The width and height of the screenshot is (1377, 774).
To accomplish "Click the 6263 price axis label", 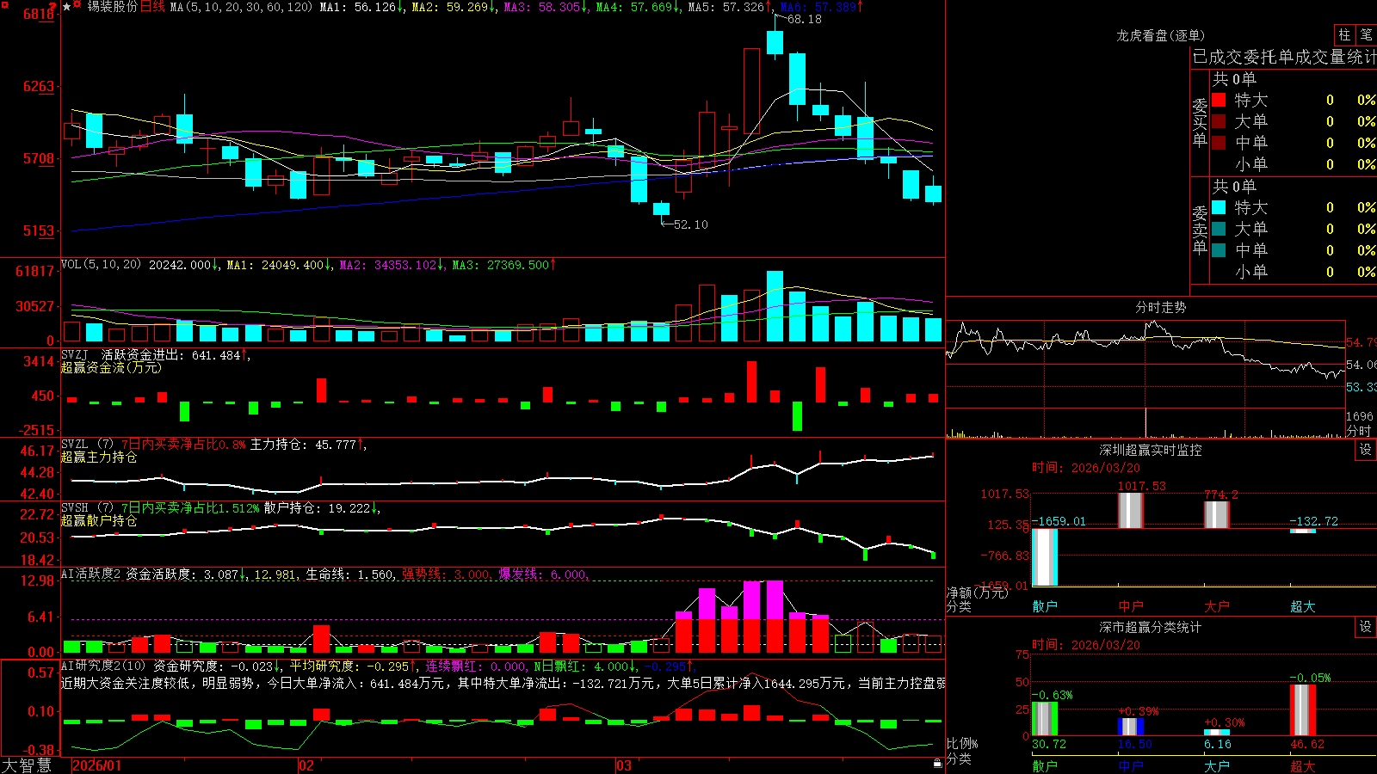I will click(39, 86).
